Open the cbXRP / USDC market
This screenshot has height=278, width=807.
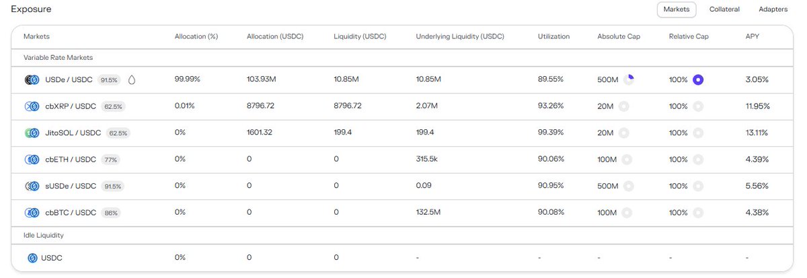pos(71,106)
